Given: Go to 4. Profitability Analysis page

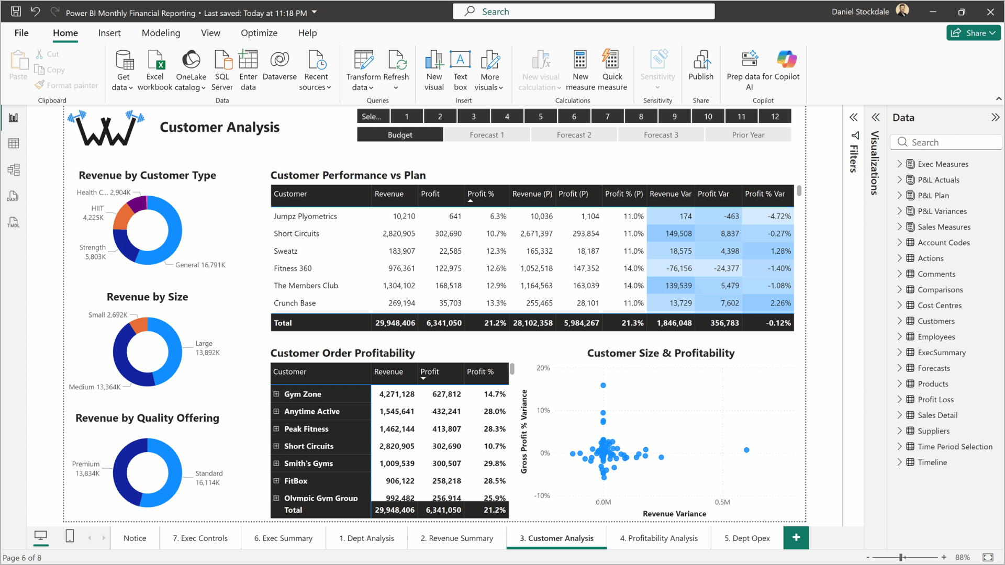Looking at the screenshot, I should (658, 538).
